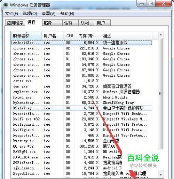This screenshot has width=174, height=179.
Task: Click the Kingsoft Wifi Deskt... description
Action: coord(125,114)
